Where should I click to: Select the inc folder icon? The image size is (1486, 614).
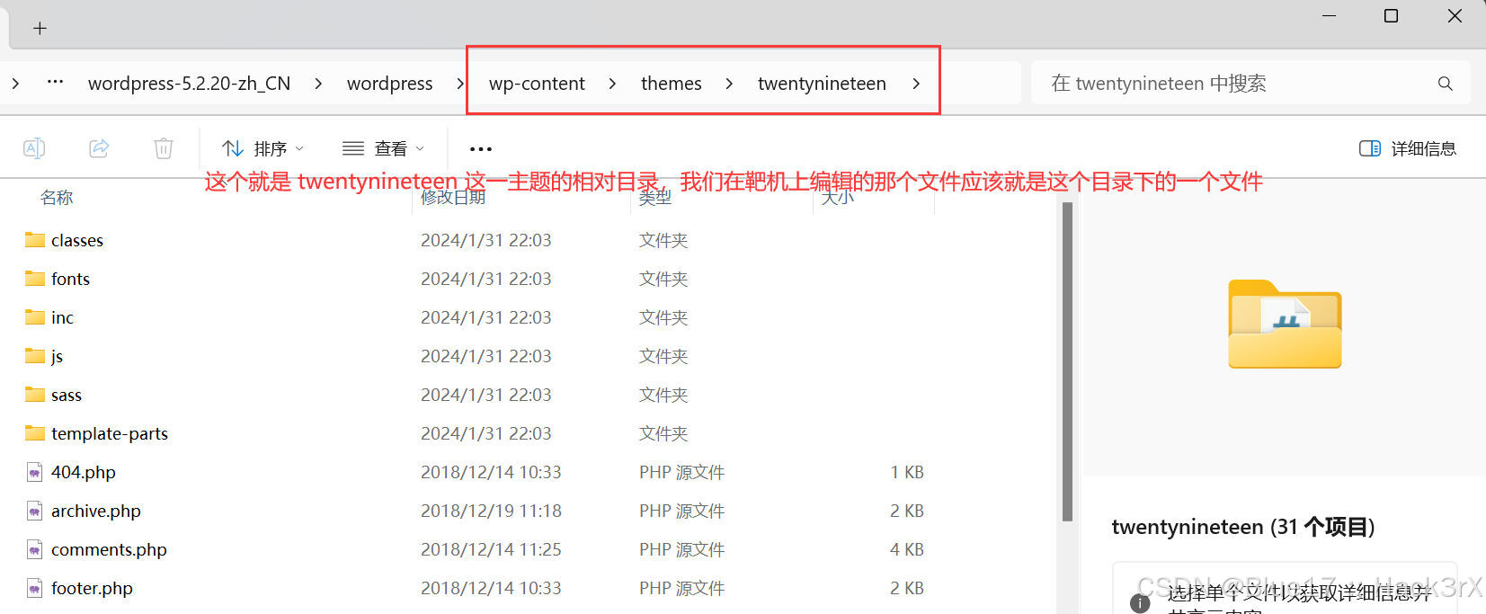pyautogui.click(x=35, y=317)
